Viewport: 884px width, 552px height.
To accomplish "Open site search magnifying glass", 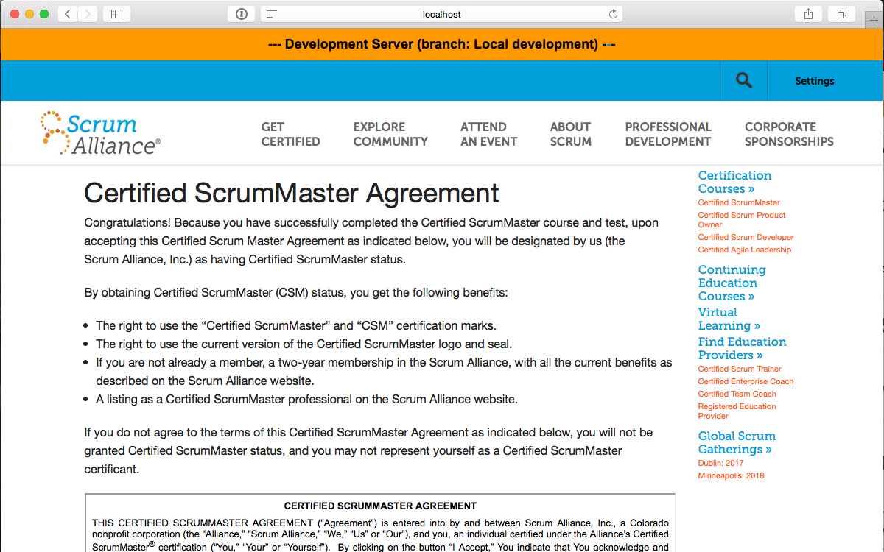I will point(744,81).
